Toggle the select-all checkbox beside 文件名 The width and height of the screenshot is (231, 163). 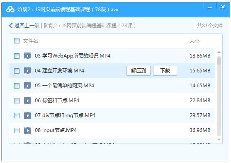(17, 41)
